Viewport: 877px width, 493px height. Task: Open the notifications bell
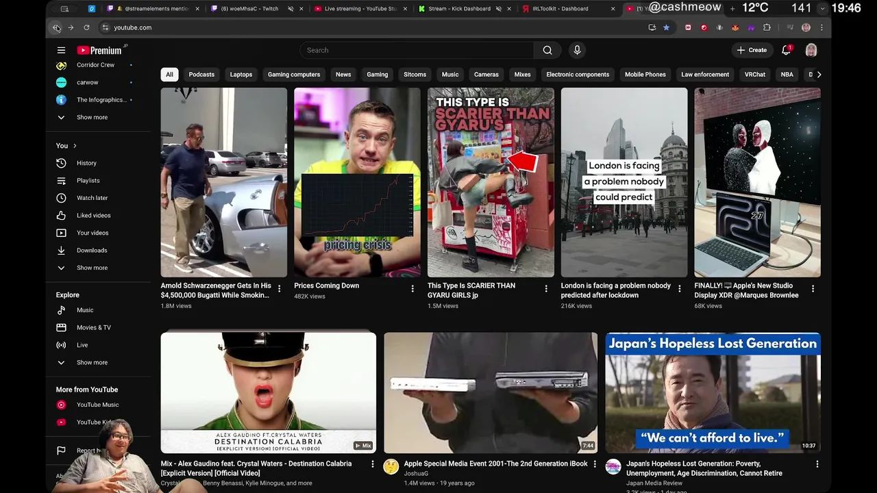786,50
